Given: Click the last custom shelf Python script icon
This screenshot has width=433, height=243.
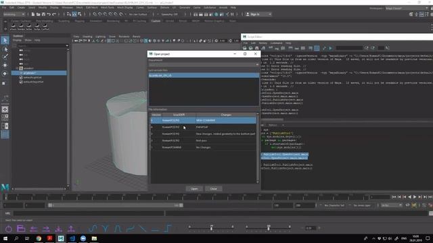Looking at the screenshot, I should tap(45, 26).
